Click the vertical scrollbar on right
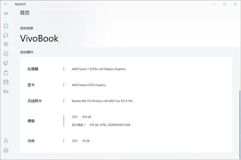 (239, 124)
